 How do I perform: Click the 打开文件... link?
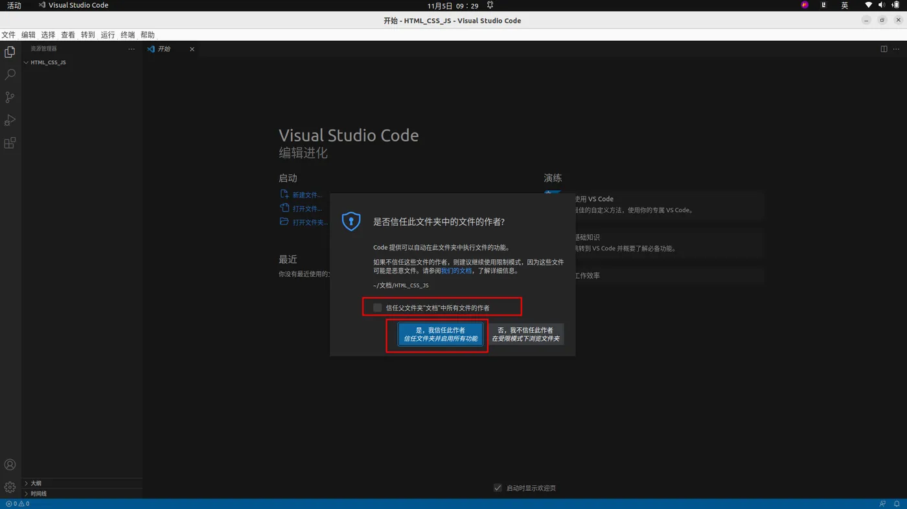307,208
